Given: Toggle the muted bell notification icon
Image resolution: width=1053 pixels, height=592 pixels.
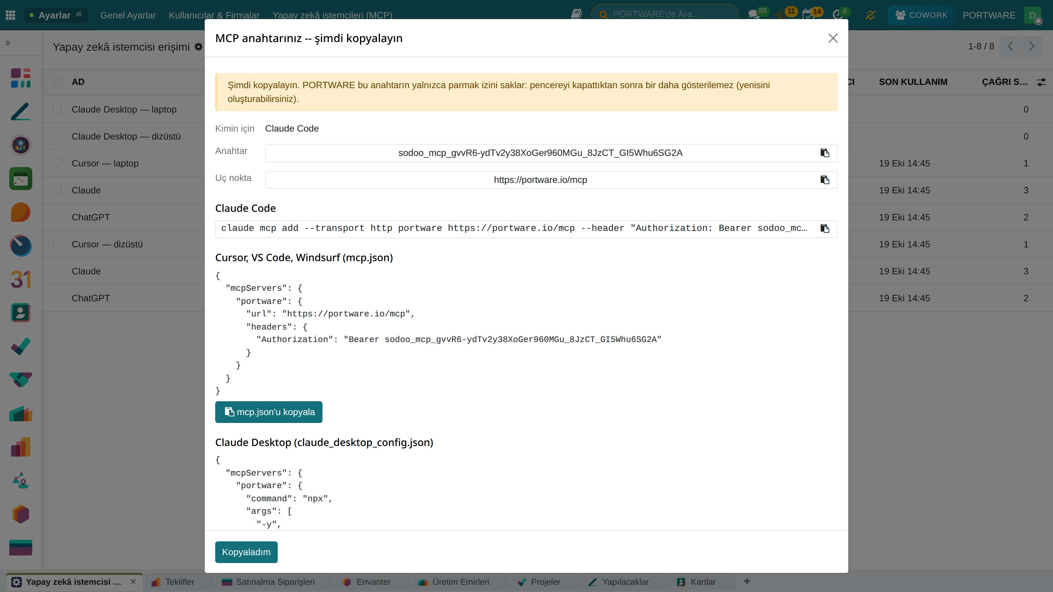Looking at the screenshot, I should click(x=870, y=15).
